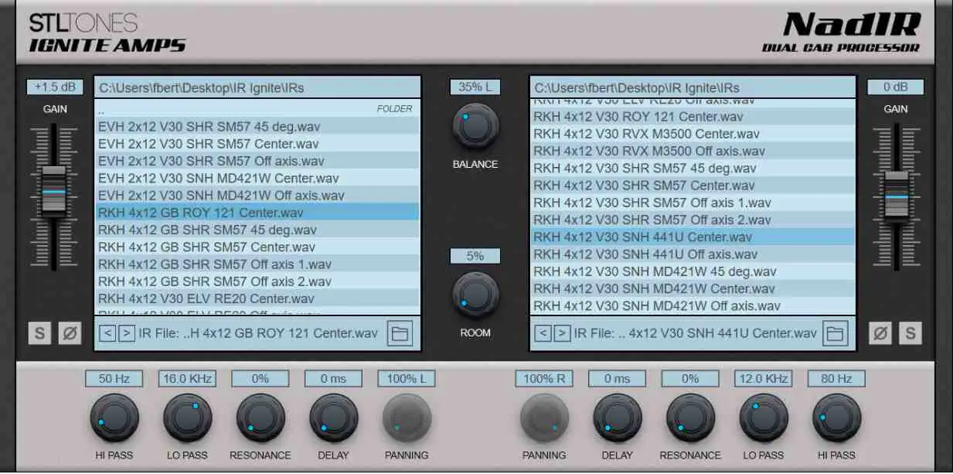
Task: Click the BALANCE knob
Action: (475, 126)
